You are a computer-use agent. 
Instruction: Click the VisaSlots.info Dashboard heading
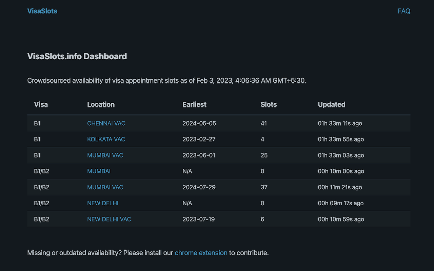[x=77, y=56]
